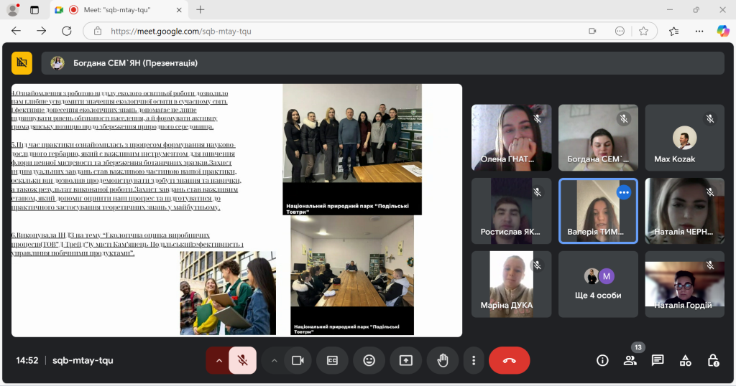Open the emoji reactions button
Viewport: 736px width, 386px height.
369,360
